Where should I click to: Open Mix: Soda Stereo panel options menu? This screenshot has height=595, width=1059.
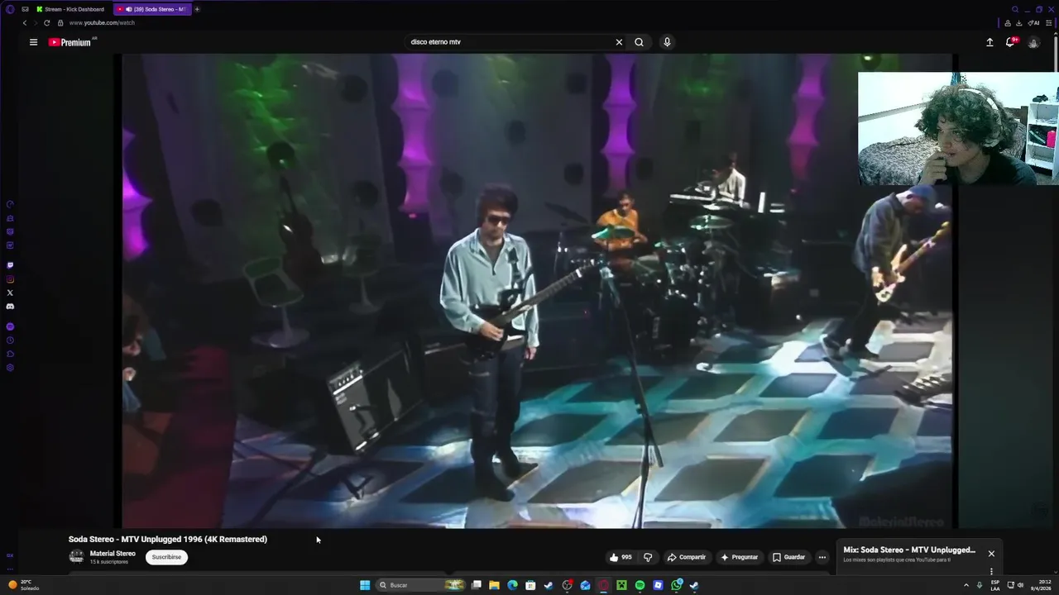(x=991, y=571)
